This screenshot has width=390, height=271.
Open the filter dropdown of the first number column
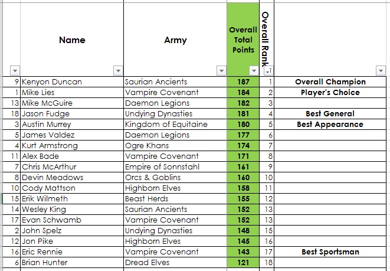coord(14,70)
